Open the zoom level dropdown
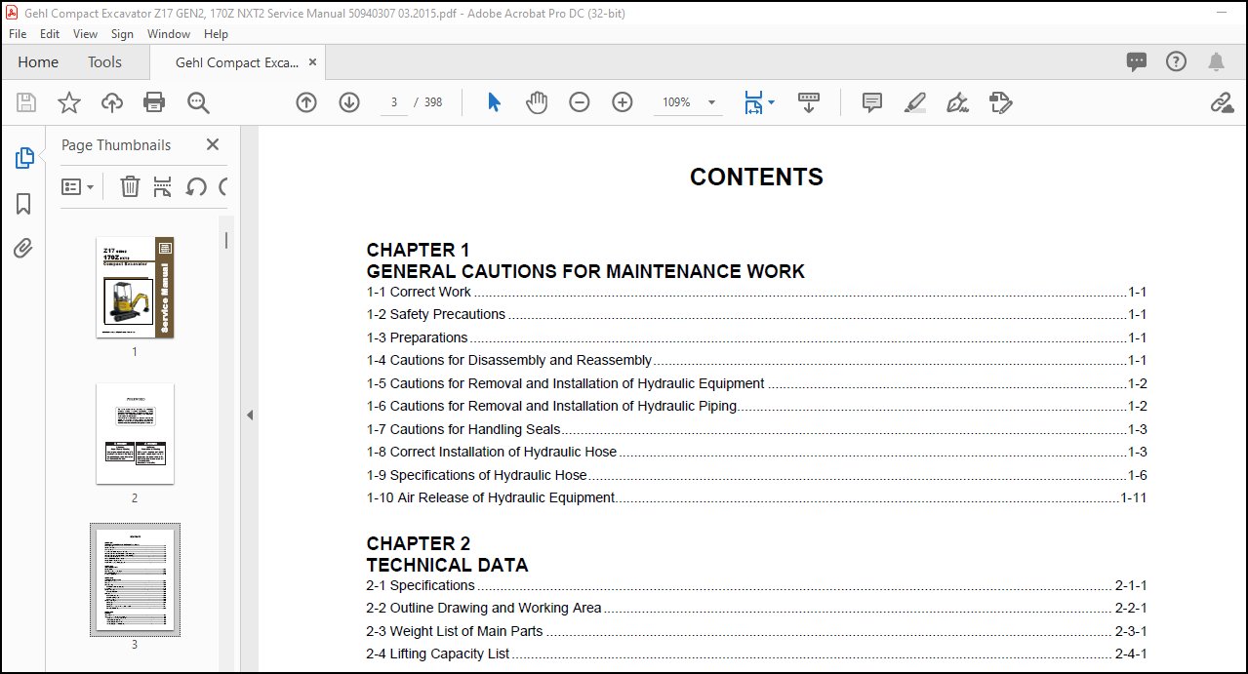Viewport: 1248px width, 674px height. (711, 102)
